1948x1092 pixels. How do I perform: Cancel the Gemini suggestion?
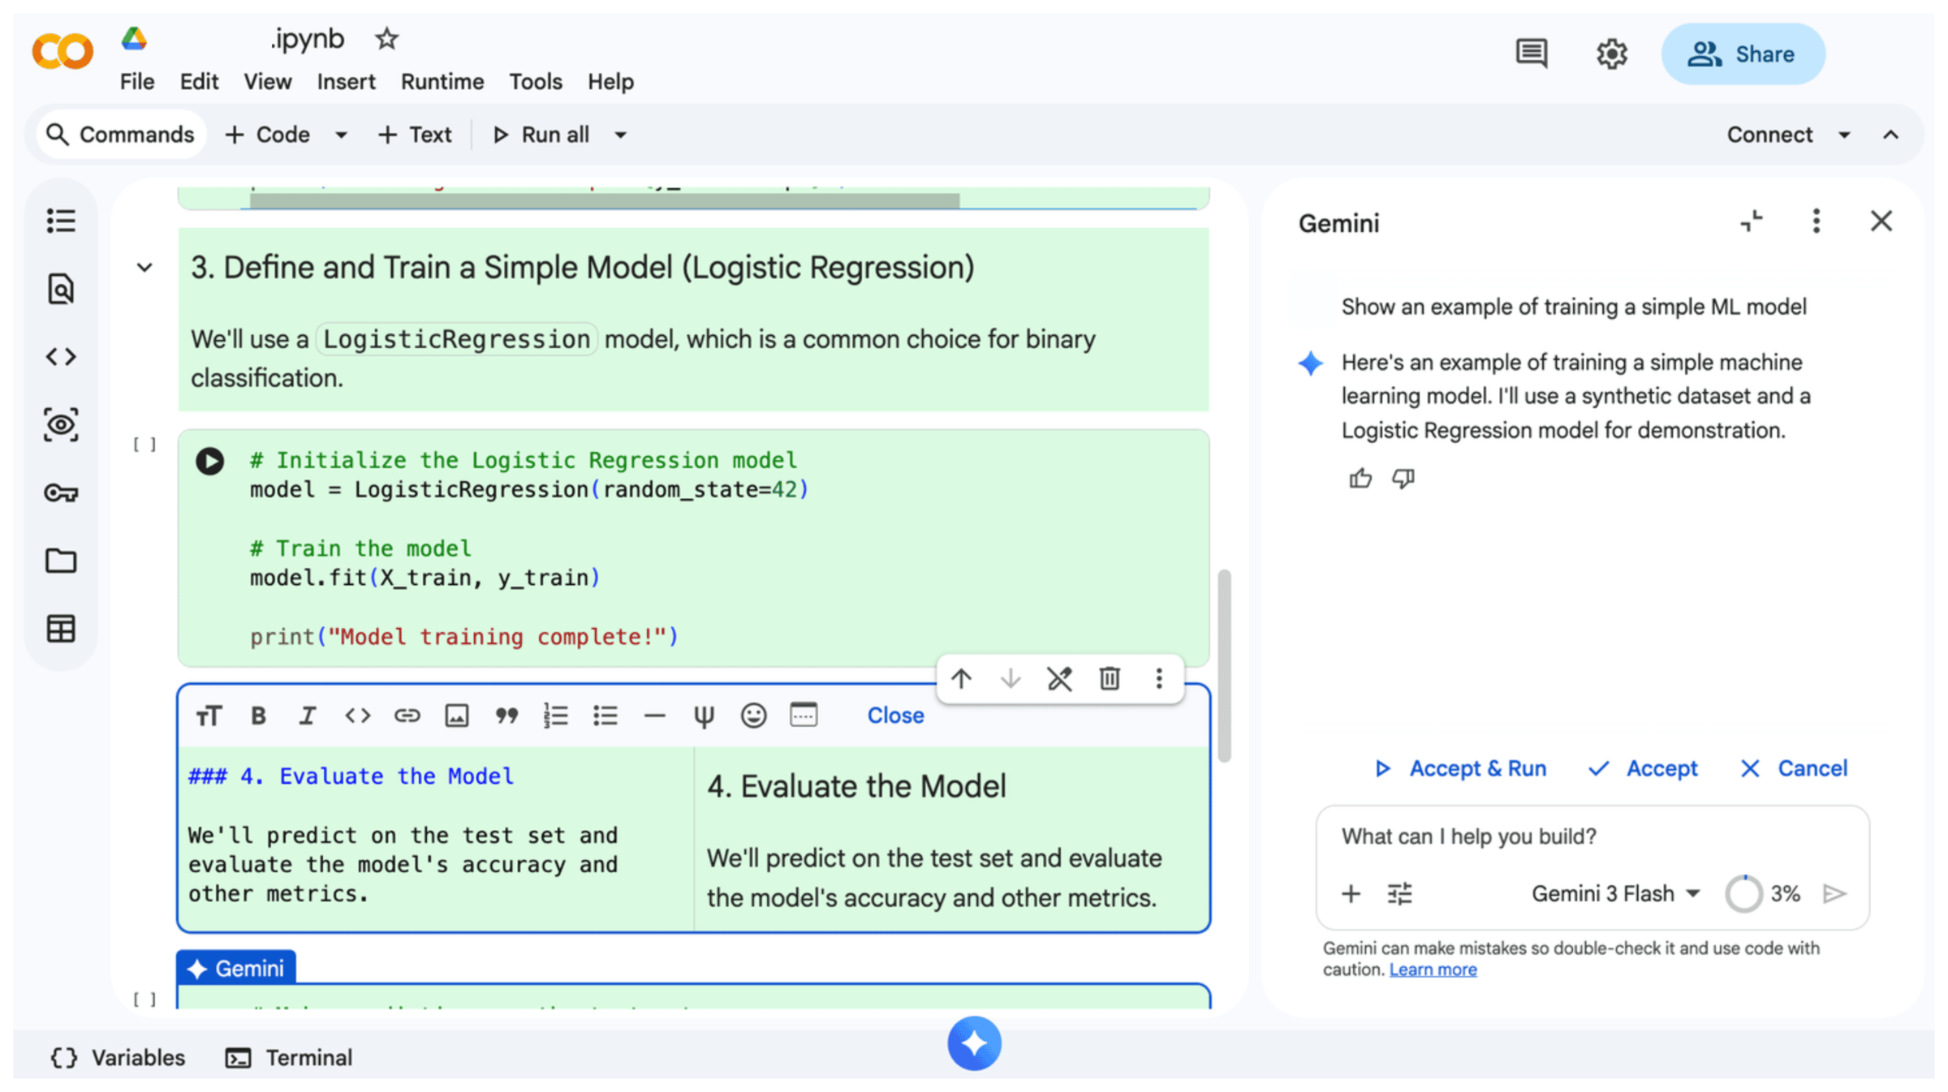[x=1795, y=768]
